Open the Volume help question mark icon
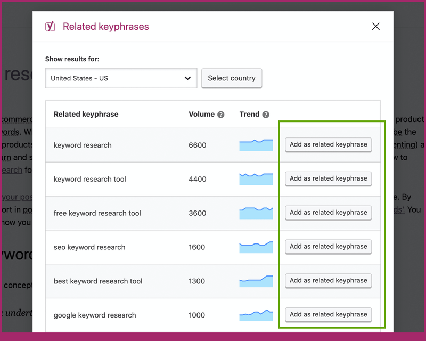The width and height of the screenshot is (426, 341). (221, 115)
